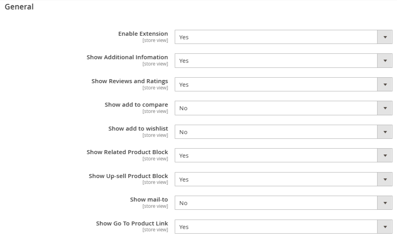Click the Show Related Product Block field
The image size is (397, 236).
[x=283, y=156]
